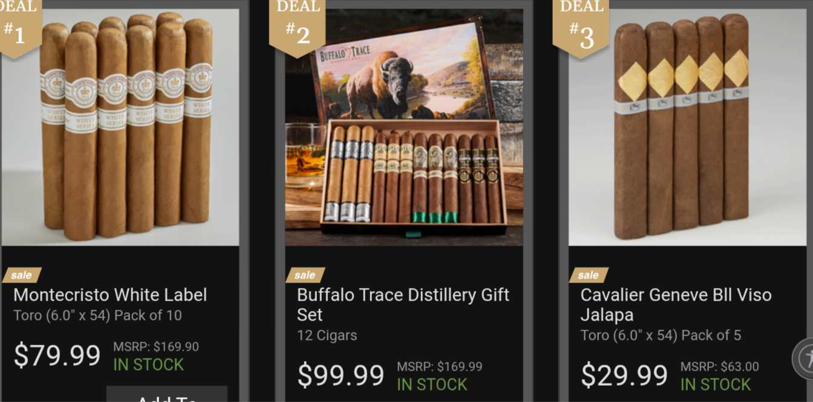Image resolution: width=813 pixels, height=402 pixels.
Task: Click the sale tag above Montecristo White Label
Action: 22,275
